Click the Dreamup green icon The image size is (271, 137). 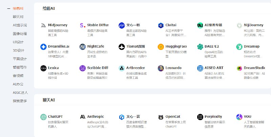(x=239, y=47)
